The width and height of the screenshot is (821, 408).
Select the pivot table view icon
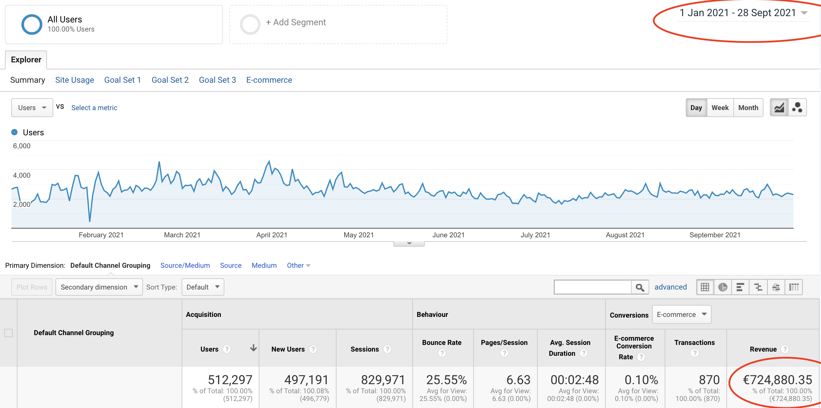(x=794, y=287)
